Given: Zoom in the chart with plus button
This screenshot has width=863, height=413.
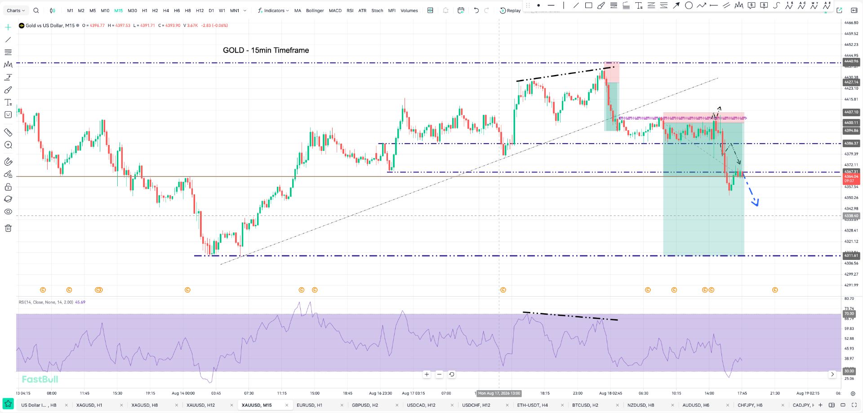Looking at the screenshot, I should point(427,374).
